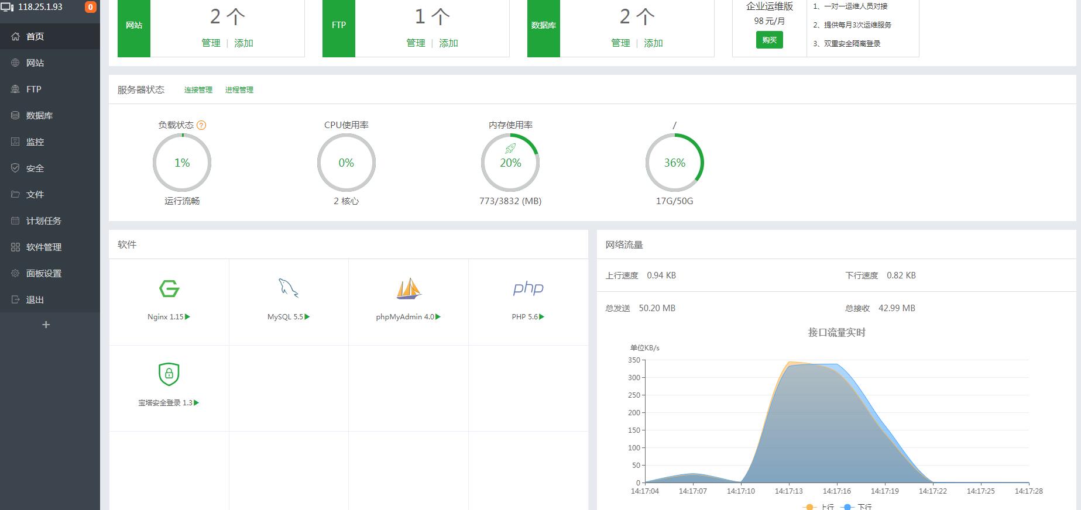Screen dimensions: 1081x510
Task: Click the 上行速度 0.94 KB value
Action: [x=661, y=275]
